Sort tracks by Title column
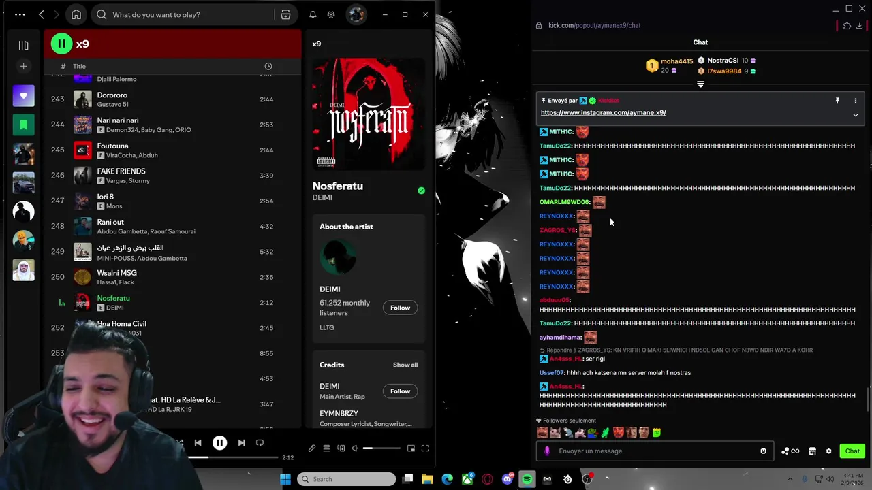This screenshot has width=872, height=490. coord(80,66)
